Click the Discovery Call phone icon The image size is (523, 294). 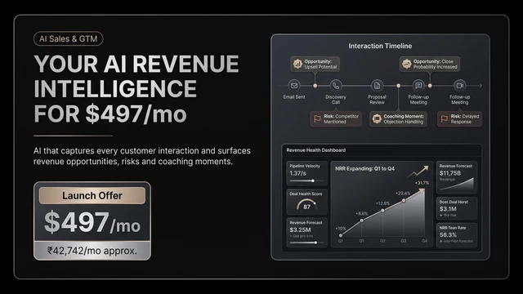tap(336, 86)
